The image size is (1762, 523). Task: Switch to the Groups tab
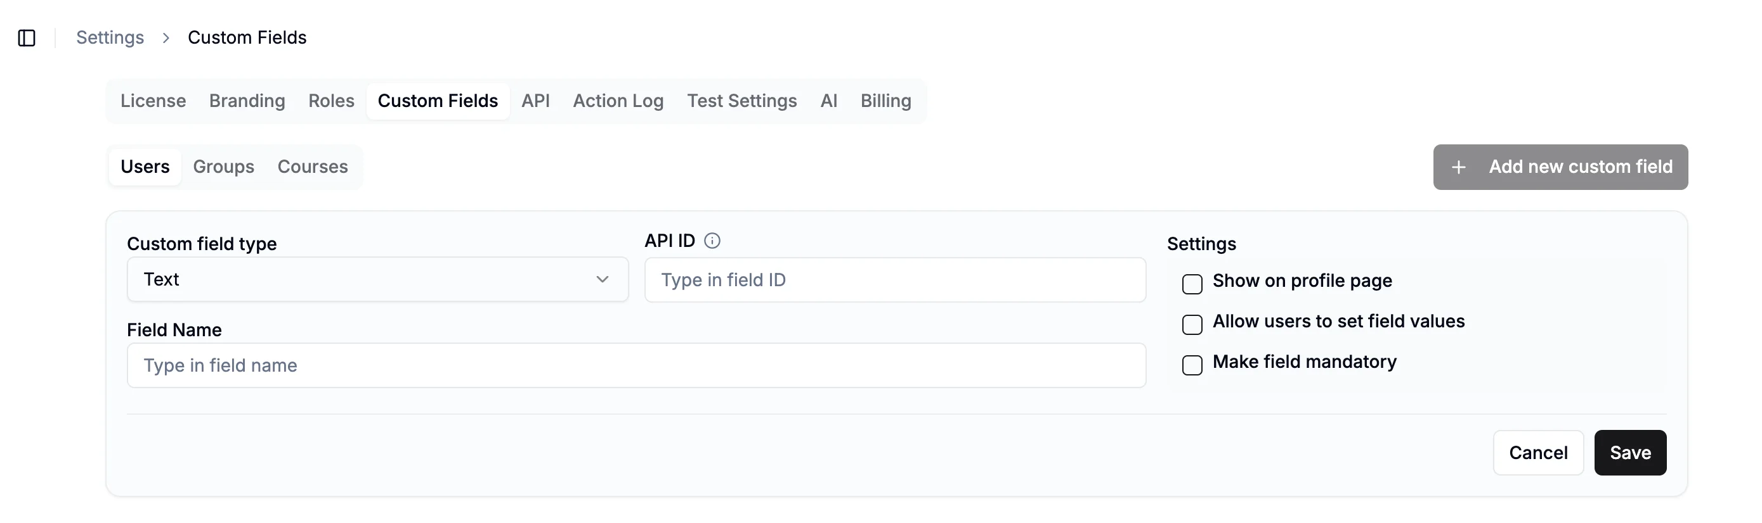pos(223,167)
